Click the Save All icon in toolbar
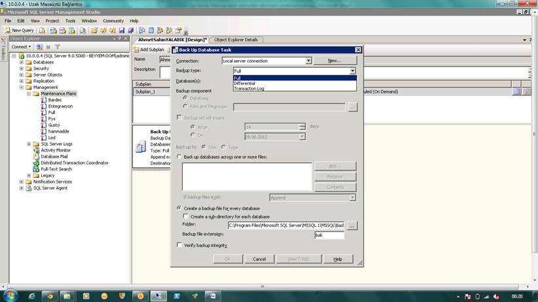 tap(130, 31)
